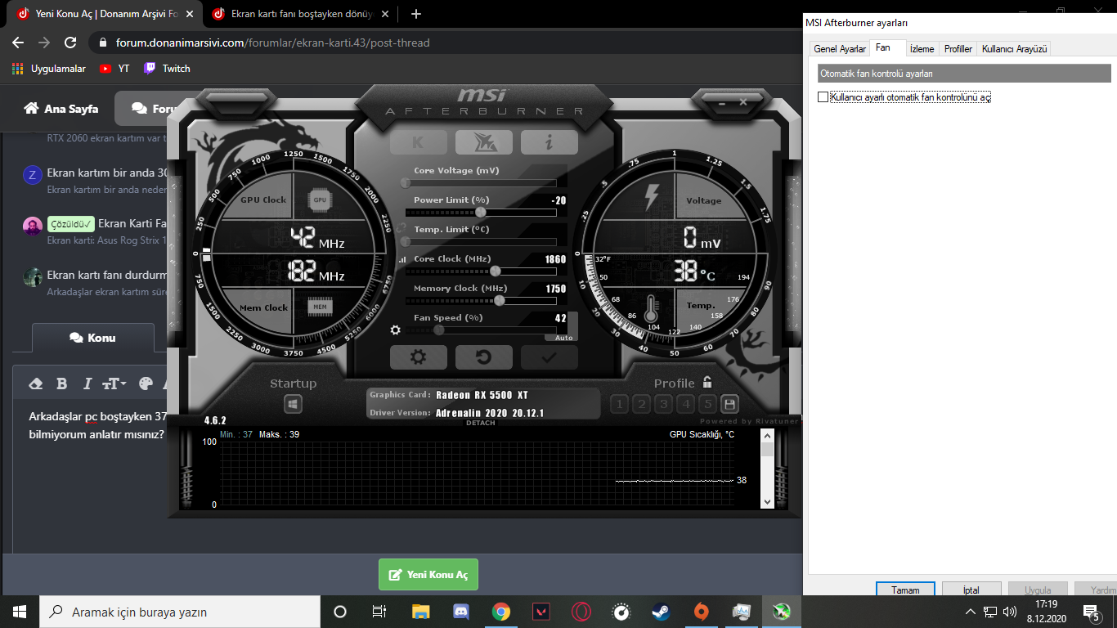This screenshot has height=628, width=1117.
Task: Open Afterburner settings with the large gear button
Action: (418, 357)
